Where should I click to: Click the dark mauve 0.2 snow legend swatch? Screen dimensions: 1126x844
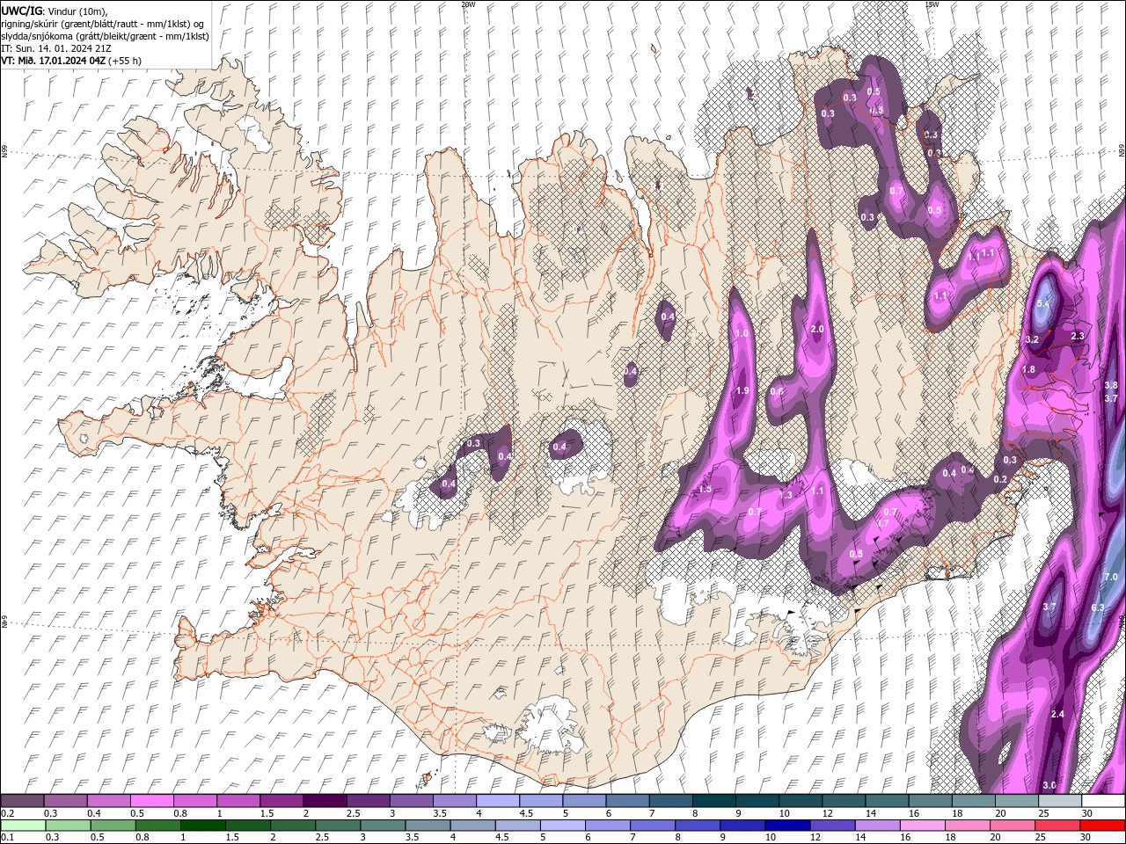[22, 801]
